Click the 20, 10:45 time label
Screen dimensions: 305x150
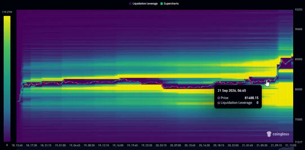click(190, 145)
